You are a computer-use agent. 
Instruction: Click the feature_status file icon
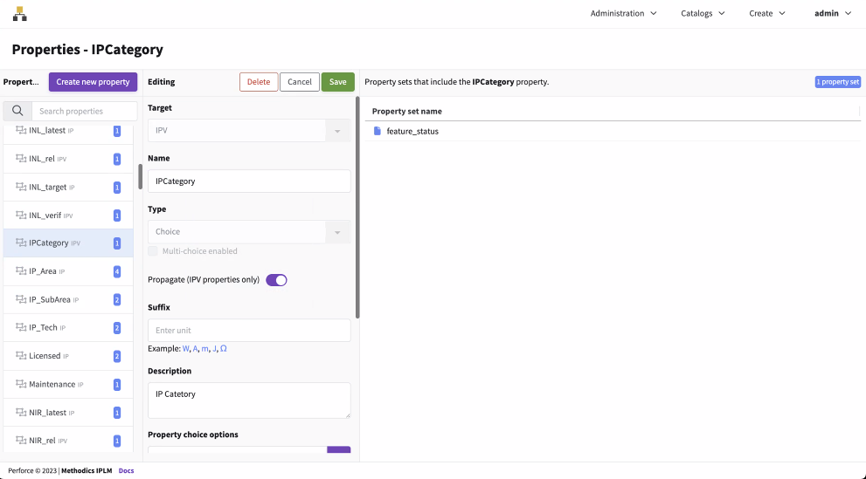coord(378,131)
